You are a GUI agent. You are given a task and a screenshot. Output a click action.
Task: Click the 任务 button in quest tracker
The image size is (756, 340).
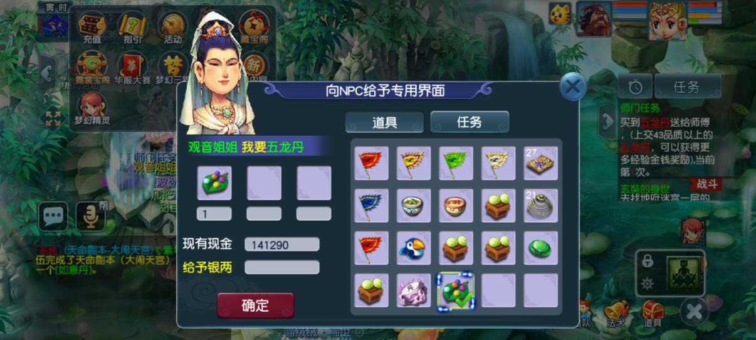tap(688, 87)
